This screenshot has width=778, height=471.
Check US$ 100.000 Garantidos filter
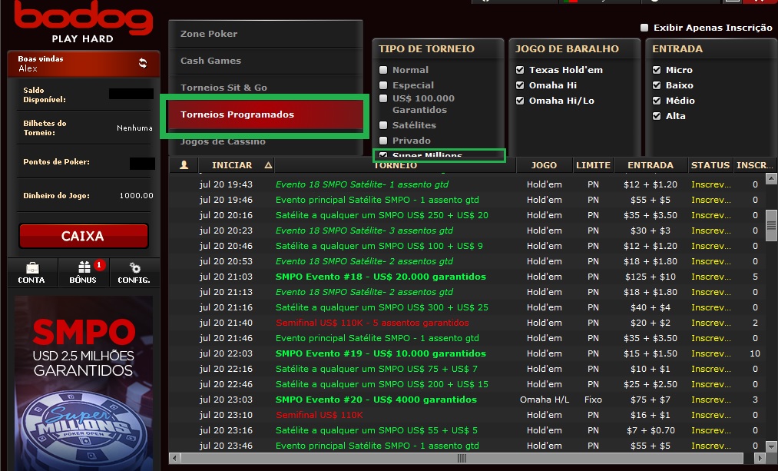pos(383,98)
